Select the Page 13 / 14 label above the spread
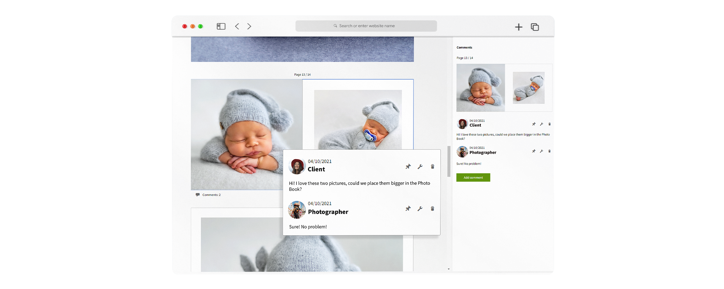This screenshot has height=289, width=724. (302, 74)
